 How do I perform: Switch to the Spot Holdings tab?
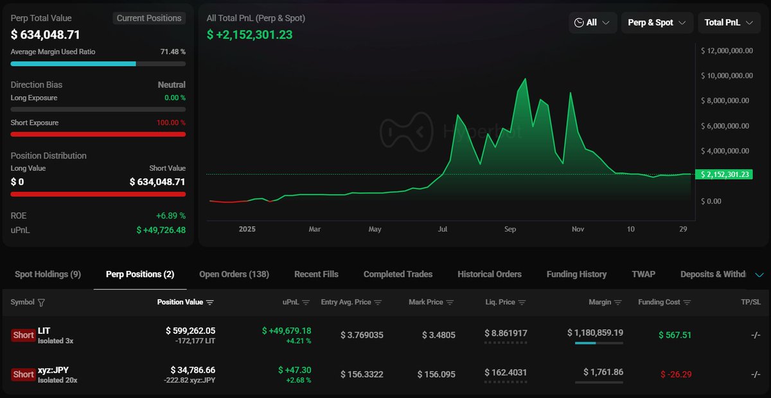tap(48, 274)
